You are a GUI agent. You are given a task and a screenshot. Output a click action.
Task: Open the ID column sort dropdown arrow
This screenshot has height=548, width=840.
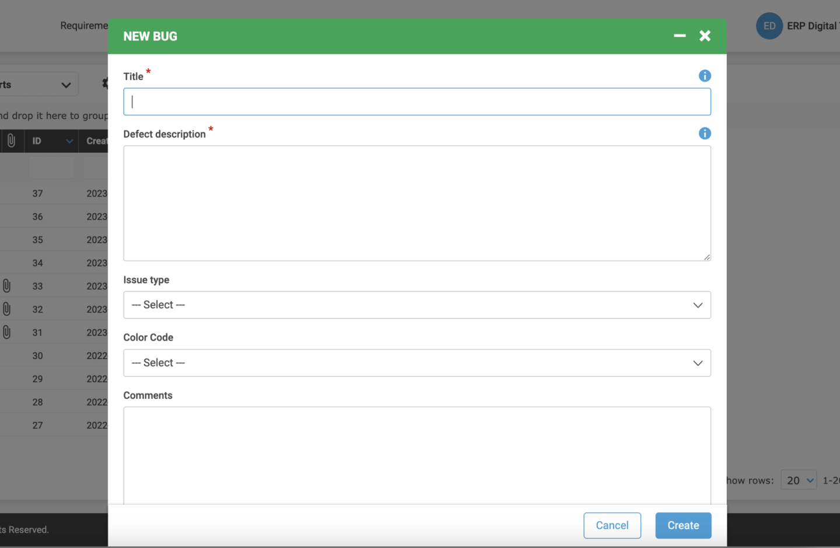pos(68,140)
